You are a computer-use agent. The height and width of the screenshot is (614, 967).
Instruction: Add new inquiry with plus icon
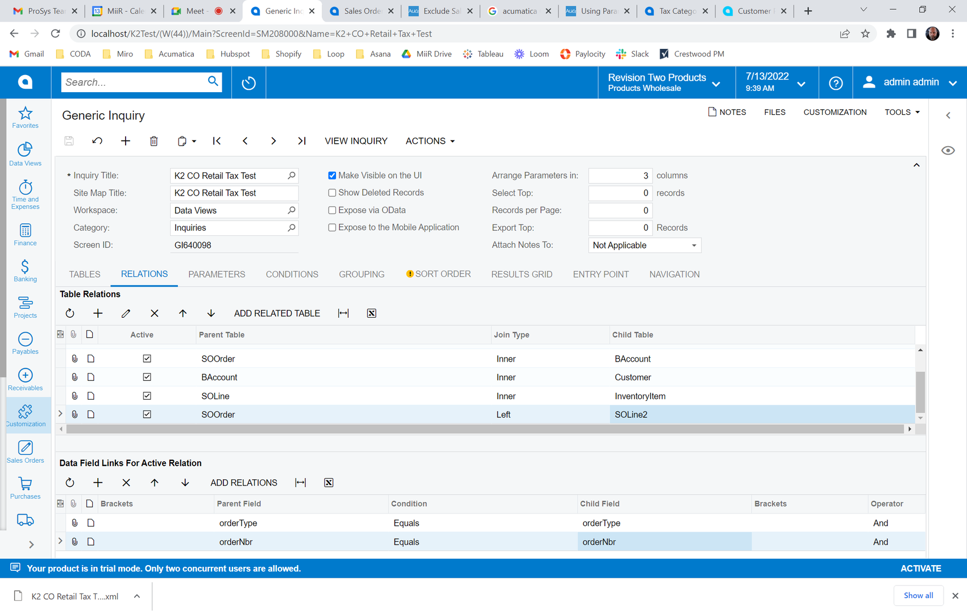click(126, 141)
